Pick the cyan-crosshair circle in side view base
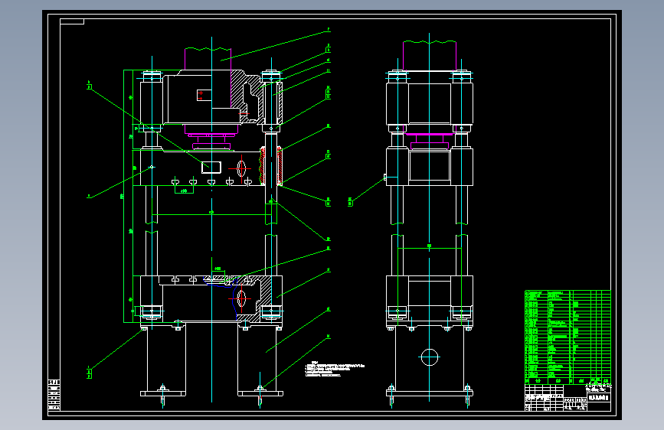664x430 pixels. [430, 357]
